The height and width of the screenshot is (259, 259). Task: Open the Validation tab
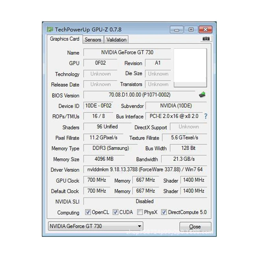pyautogui.click(x=116, y=39)
